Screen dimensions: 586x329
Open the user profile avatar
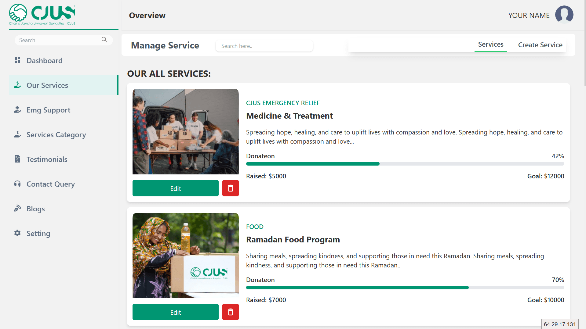click(x=564, y=15)
